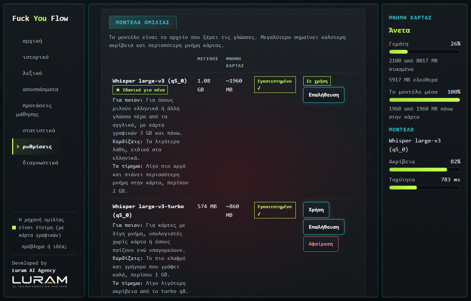Click the 574 MB size value
471x301 pixels.
(207, 206)
